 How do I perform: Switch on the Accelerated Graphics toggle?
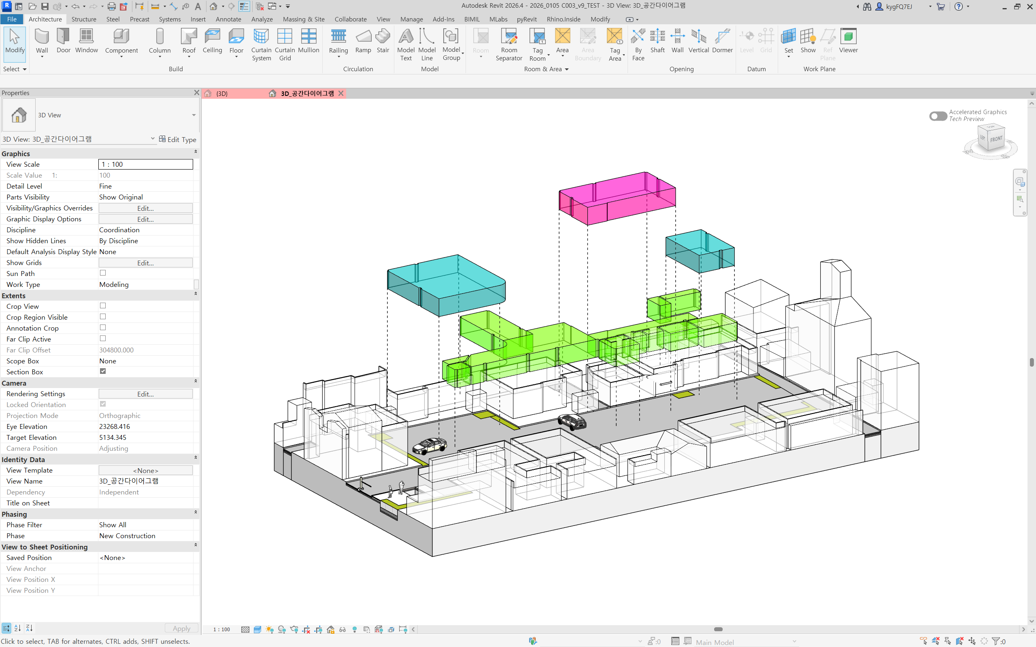coord(938,116)
